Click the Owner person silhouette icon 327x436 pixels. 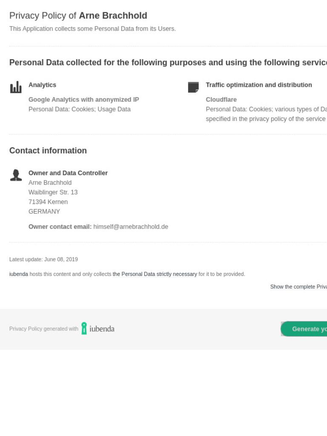pos(16,175)
